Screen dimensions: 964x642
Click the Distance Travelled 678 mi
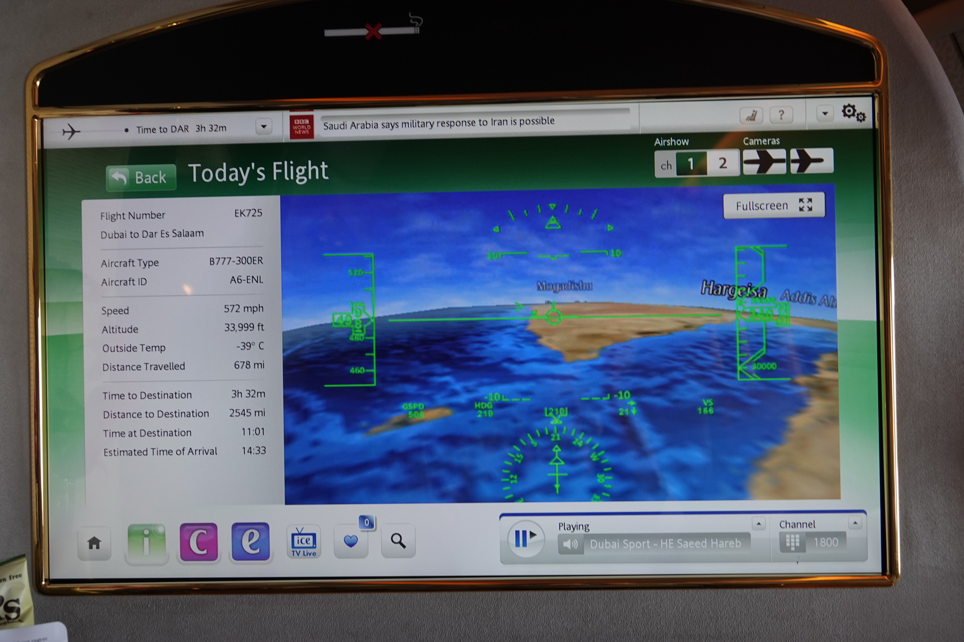pyautogui.click(x=249, y=365)
